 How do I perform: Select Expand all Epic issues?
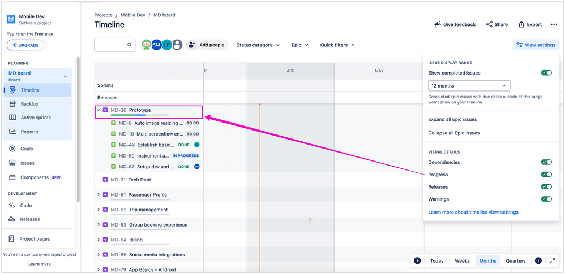(x=452, y=119)
